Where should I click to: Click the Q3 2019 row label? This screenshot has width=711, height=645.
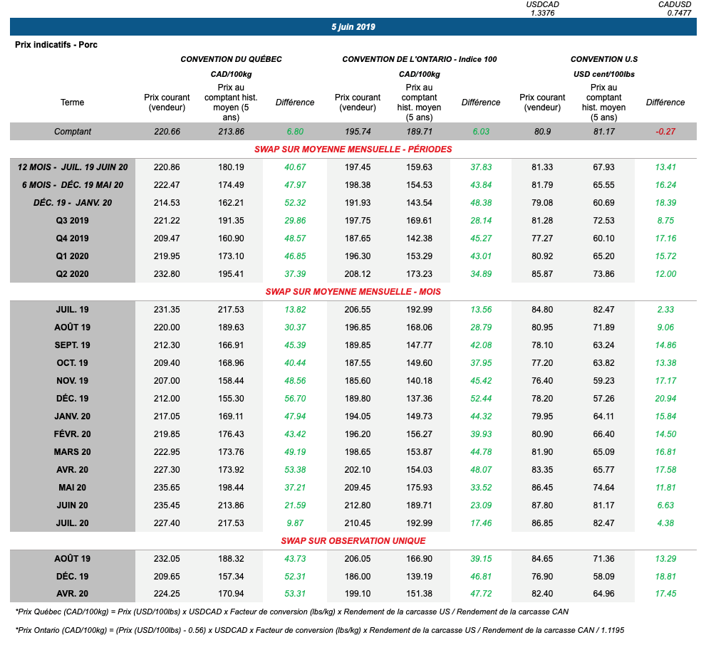pyautogui.click(x=72, y=221)
